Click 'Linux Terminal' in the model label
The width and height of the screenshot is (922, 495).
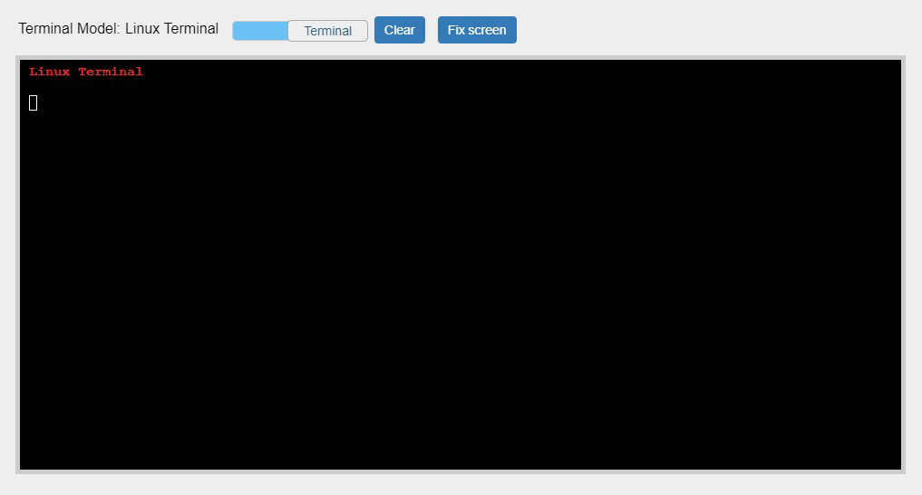click(171, 29)
